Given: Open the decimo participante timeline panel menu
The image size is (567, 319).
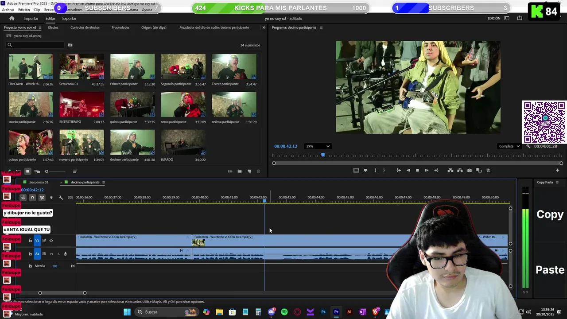Looking at the screenshot, I should (x=104, y=183).
